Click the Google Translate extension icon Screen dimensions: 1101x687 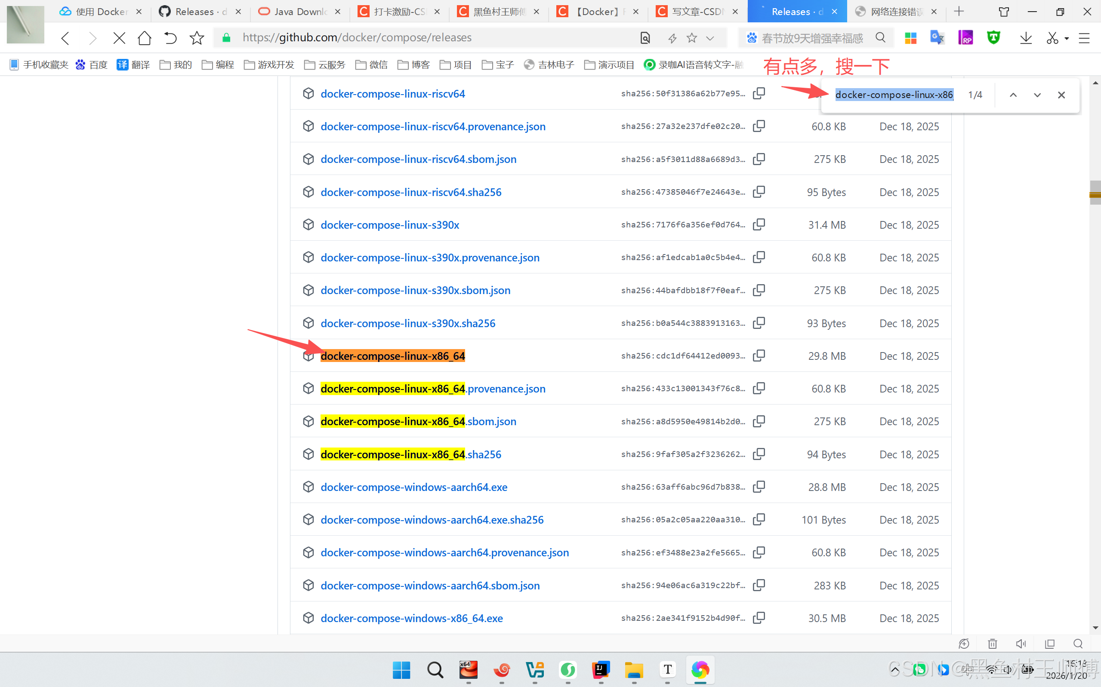938,38
